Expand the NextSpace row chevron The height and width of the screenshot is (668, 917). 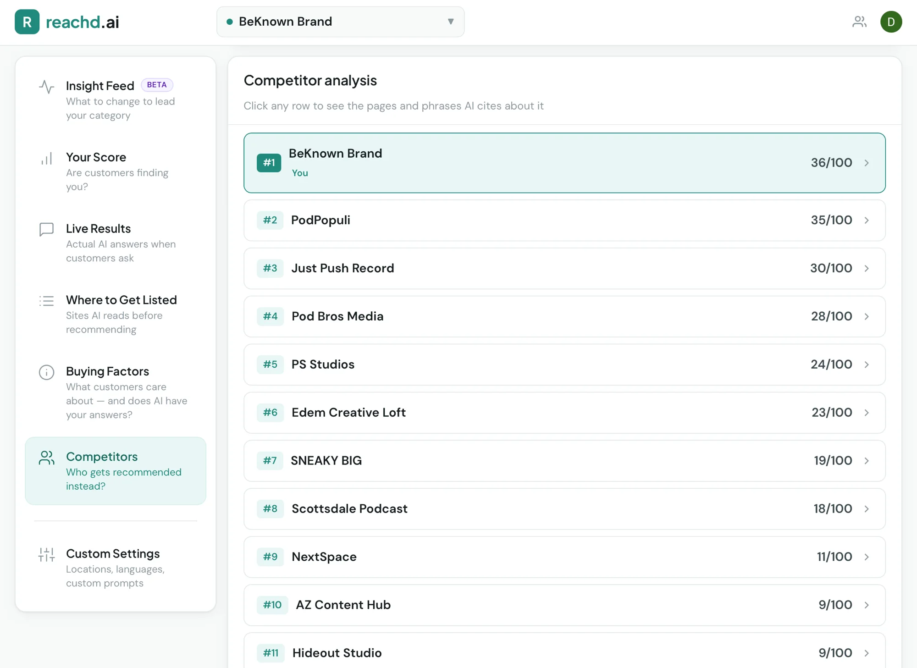pos(867,557)
